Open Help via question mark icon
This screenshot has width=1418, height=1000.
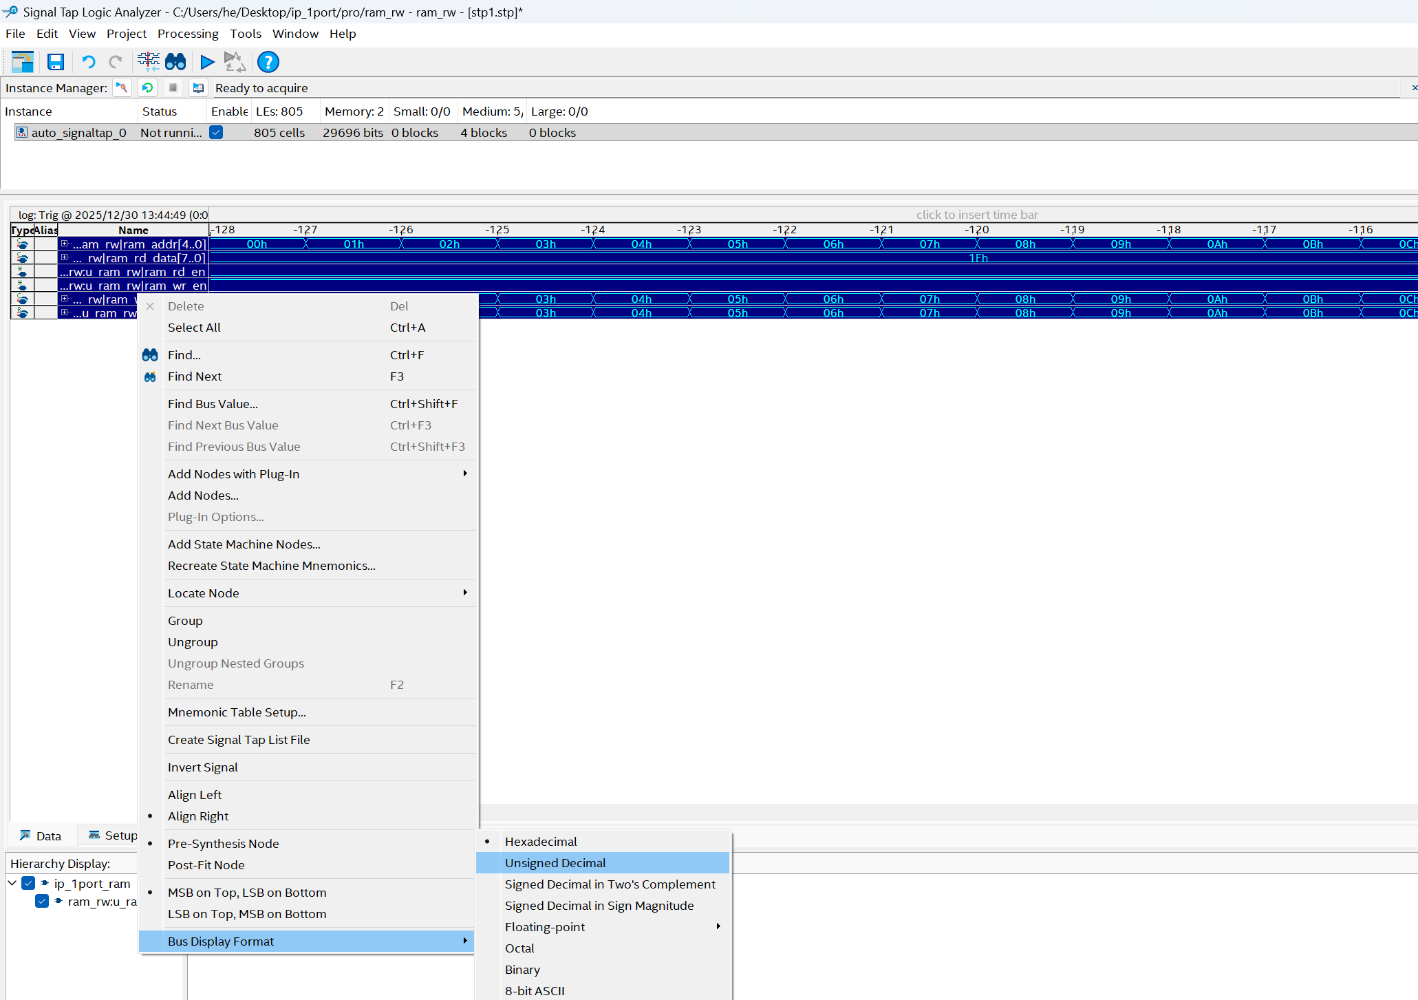[268, 62]
